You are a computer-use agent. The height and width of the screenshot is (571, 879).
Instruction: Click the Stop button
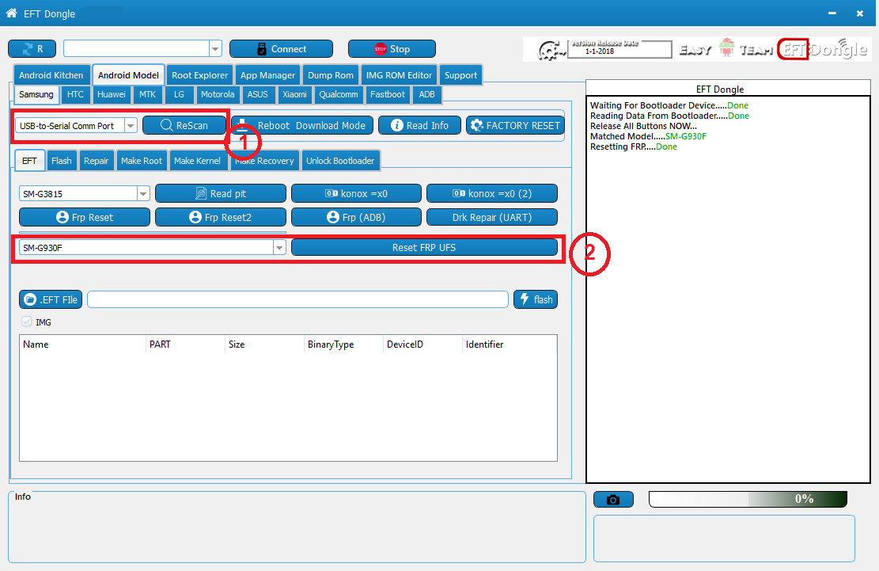pyautogui.click(x=392, y=49)
